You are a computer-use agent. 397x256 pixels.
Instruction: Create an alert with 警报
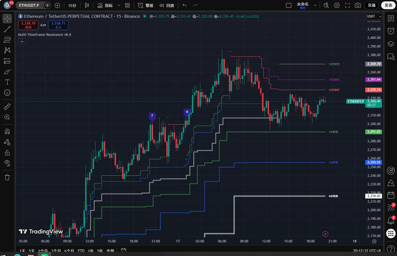click(146, 5)
